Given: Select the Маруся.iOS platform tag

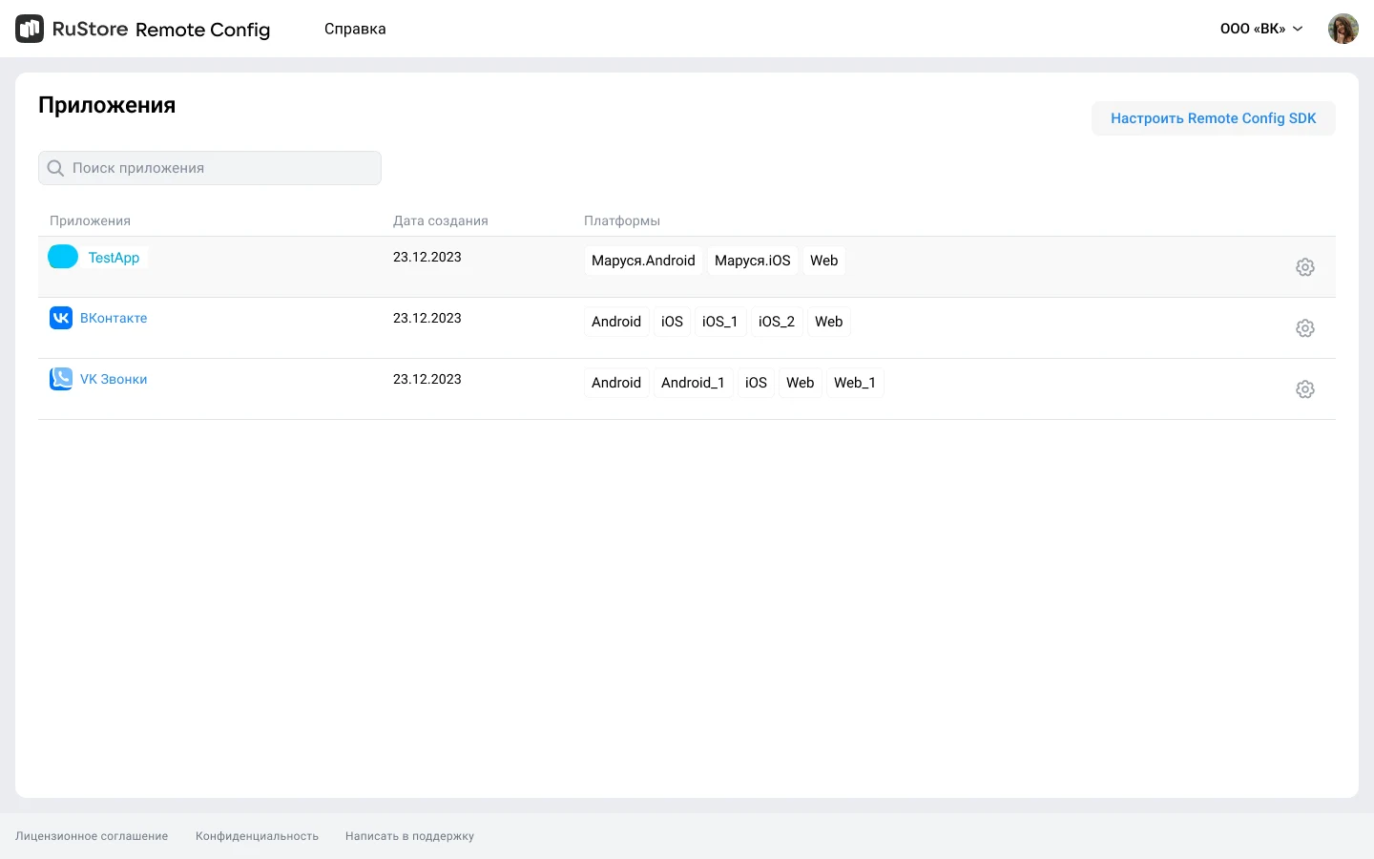Looking at the screenshot, I should click(x=753, y=261).
